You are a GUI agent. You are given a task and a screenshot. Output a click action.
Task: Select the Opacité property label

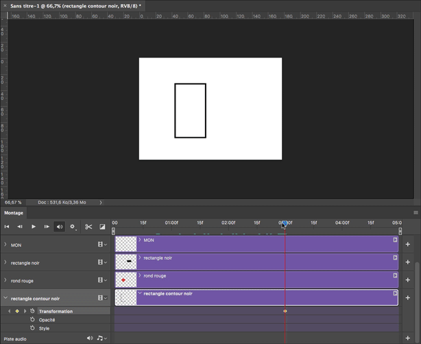point(47,320)
